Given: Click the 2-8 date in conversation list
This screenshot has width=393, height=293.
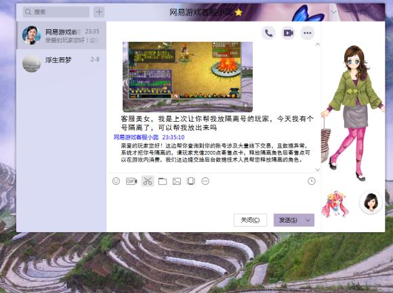Looking at the screenshot, I should 95,60.
